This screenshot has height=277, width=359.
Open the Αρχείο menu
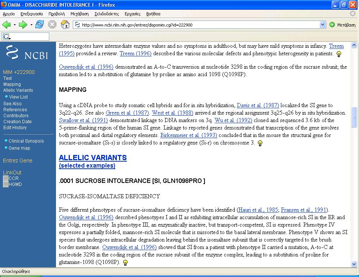coord(9,14)
